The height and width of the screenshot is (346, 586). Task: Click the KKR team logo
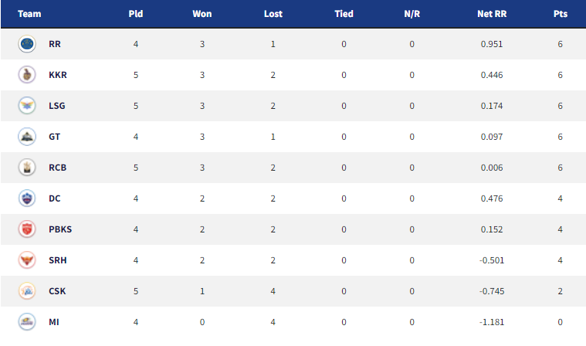pos(27,75)
